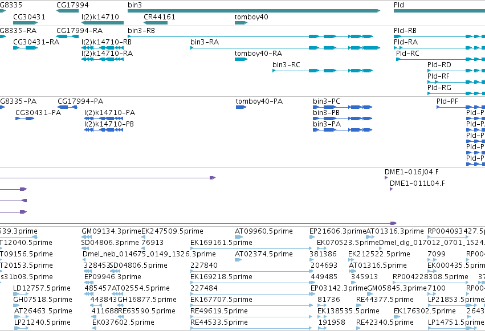Select transcript l(2)k14710-RA
485x331 pixels.
pyautogui.click(x=103, y=59)
